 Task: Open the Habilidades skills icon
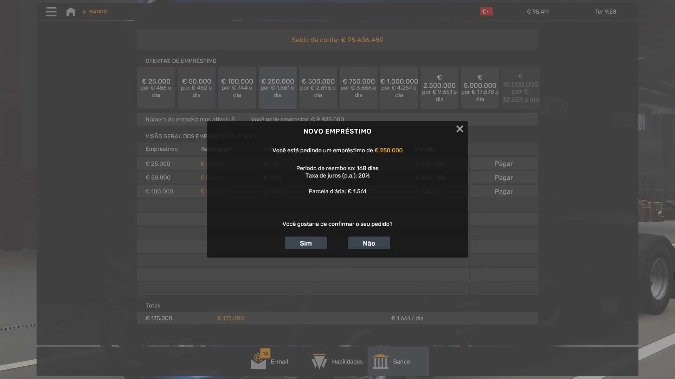coord(319,361)
